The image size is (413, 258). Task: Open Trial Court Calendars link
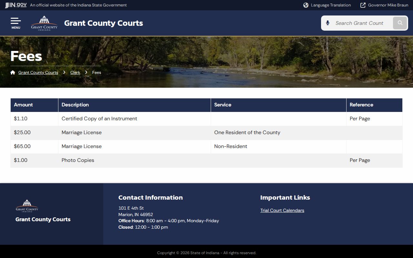coord(282,210)
